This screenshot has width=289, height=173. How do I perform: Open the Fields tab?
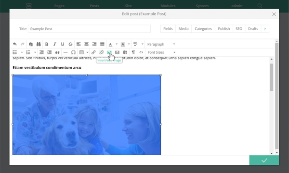pos(168,29)
